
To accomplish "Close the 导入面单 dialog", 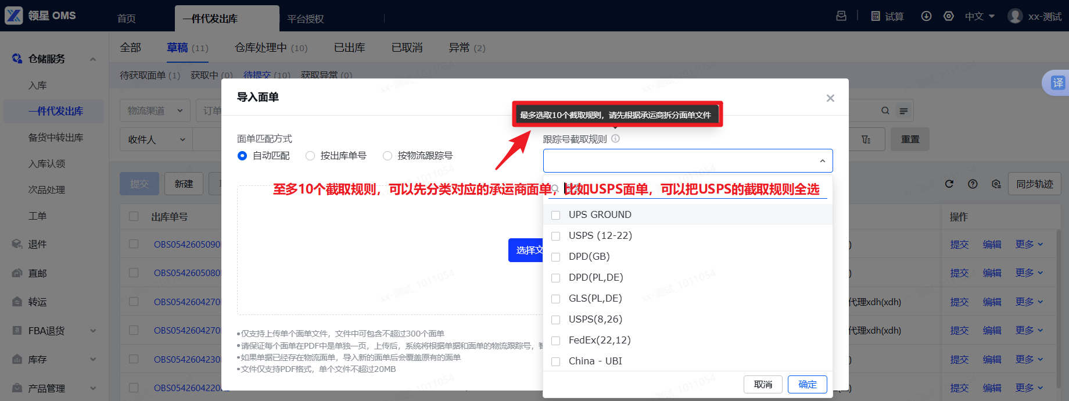I will [830, 98].
